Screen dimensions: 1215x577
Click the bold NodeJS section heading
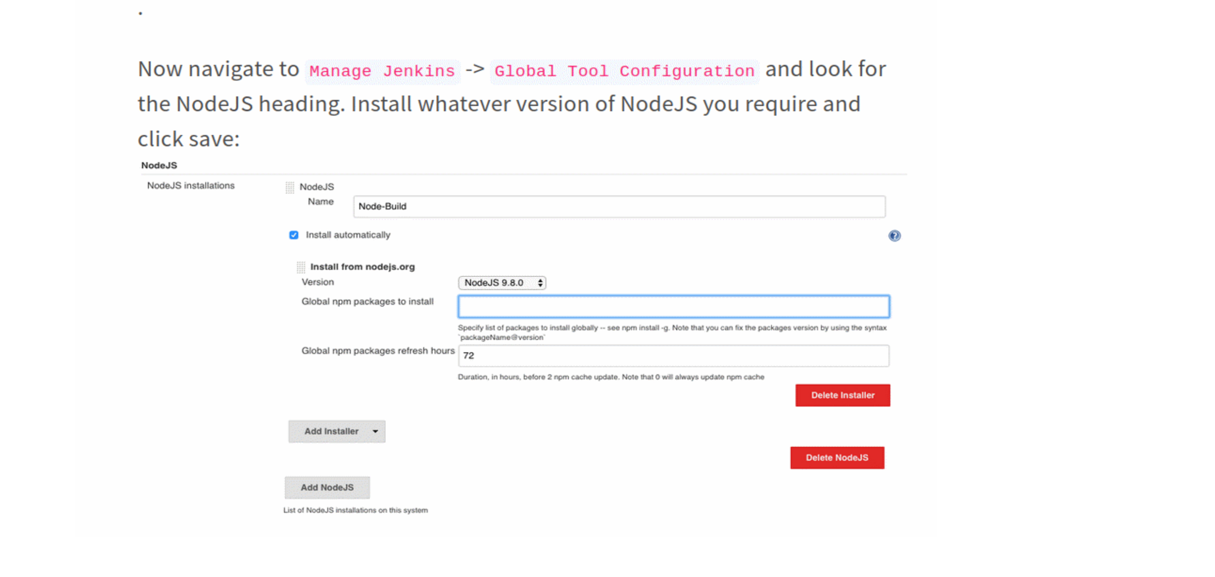click(x=159, y=166)
